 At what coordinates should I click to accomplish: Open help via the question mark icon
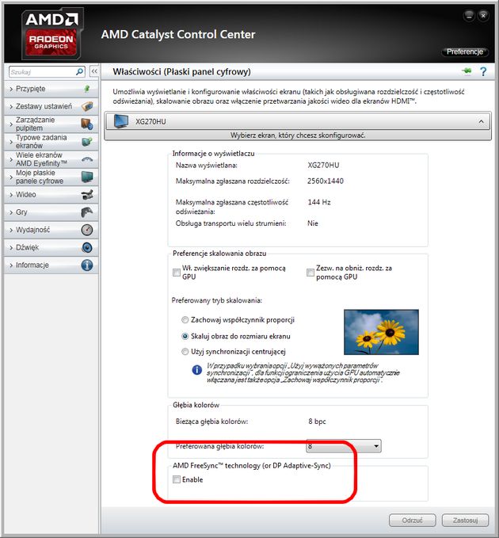(x=483, y=71)
